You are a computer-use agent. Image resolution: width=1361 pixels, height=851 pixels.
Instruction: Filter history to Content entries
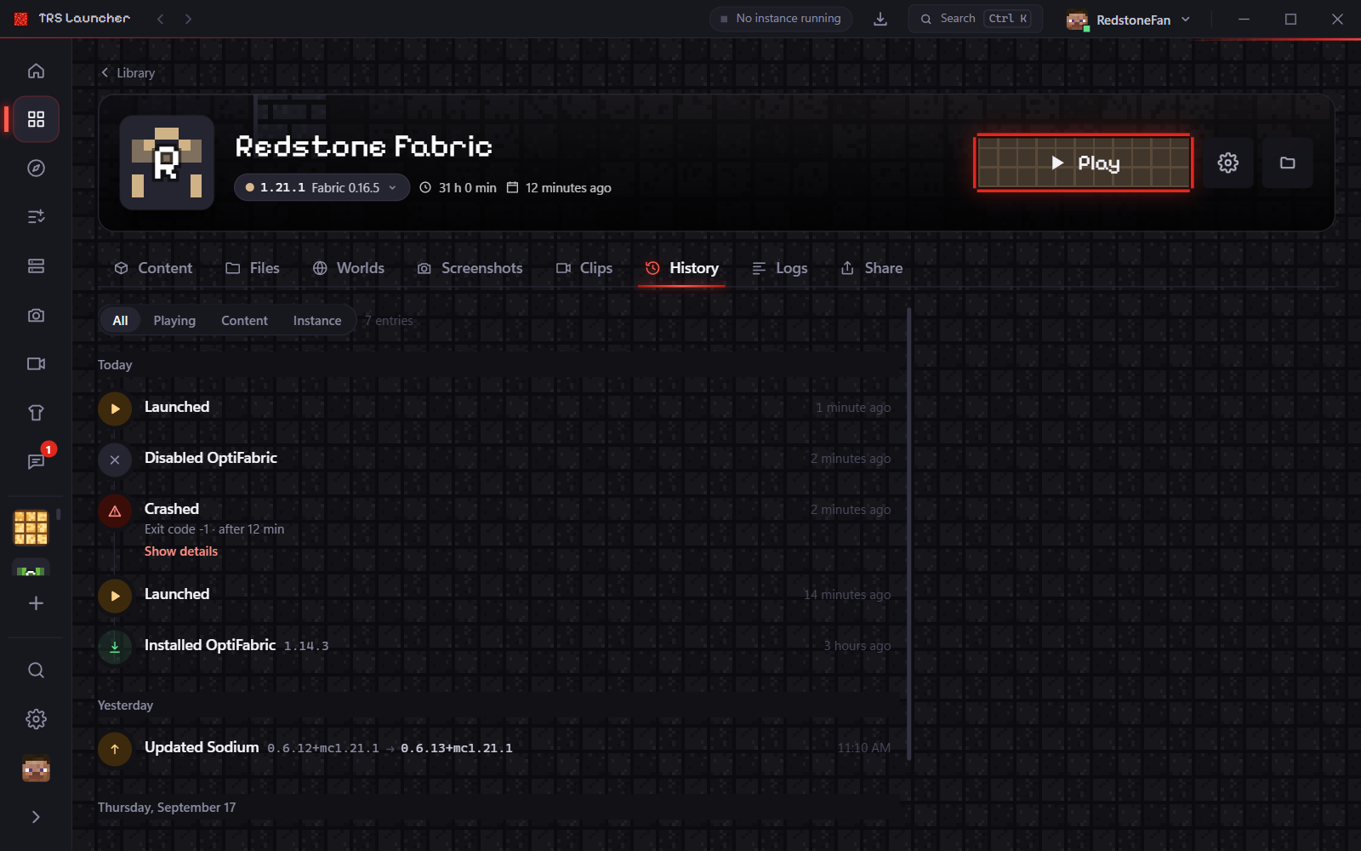coord(244,320)
